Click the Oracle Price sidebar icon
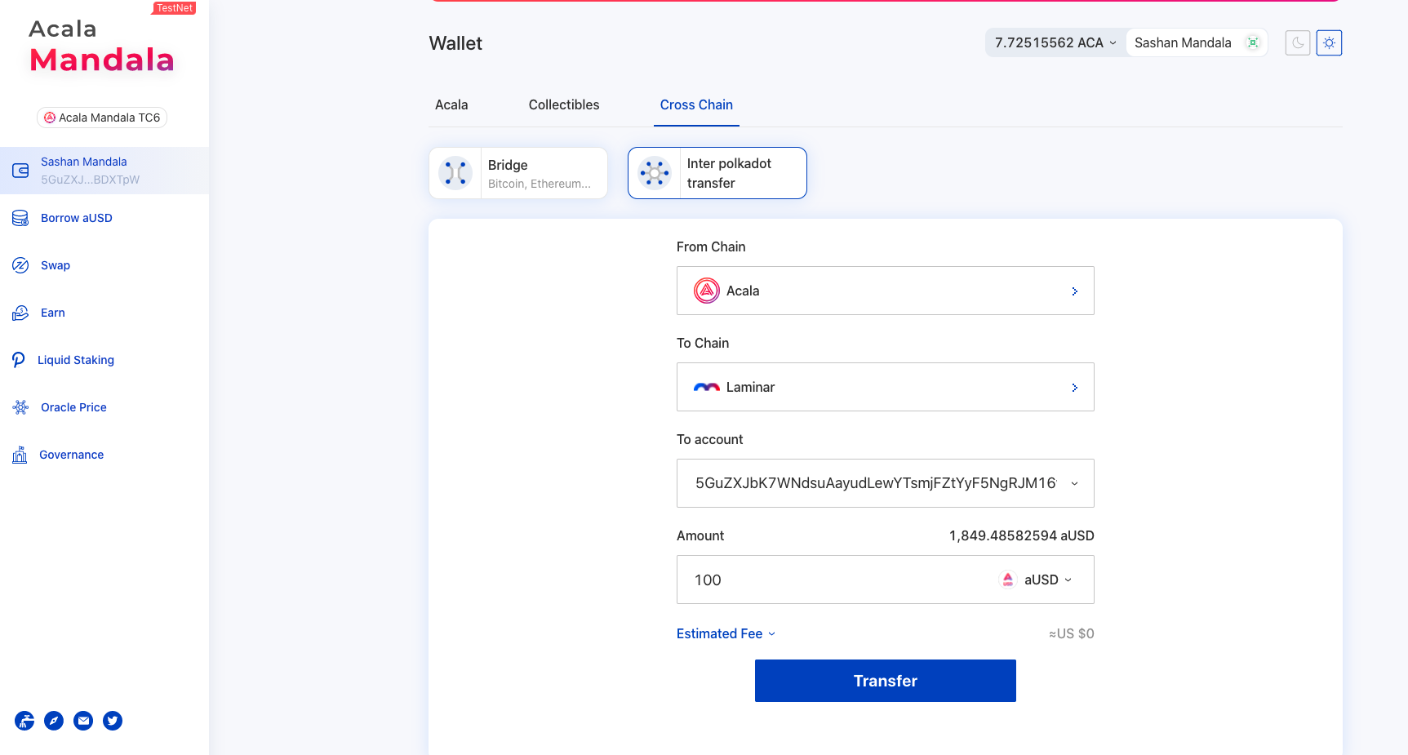Viewport: 1408px width, 755px height. coord(20,407)
